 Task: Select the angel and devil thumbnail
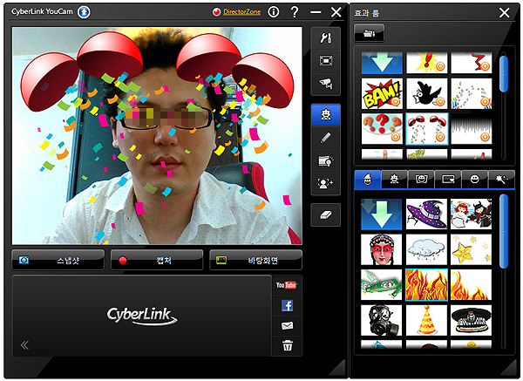[471, 214]
